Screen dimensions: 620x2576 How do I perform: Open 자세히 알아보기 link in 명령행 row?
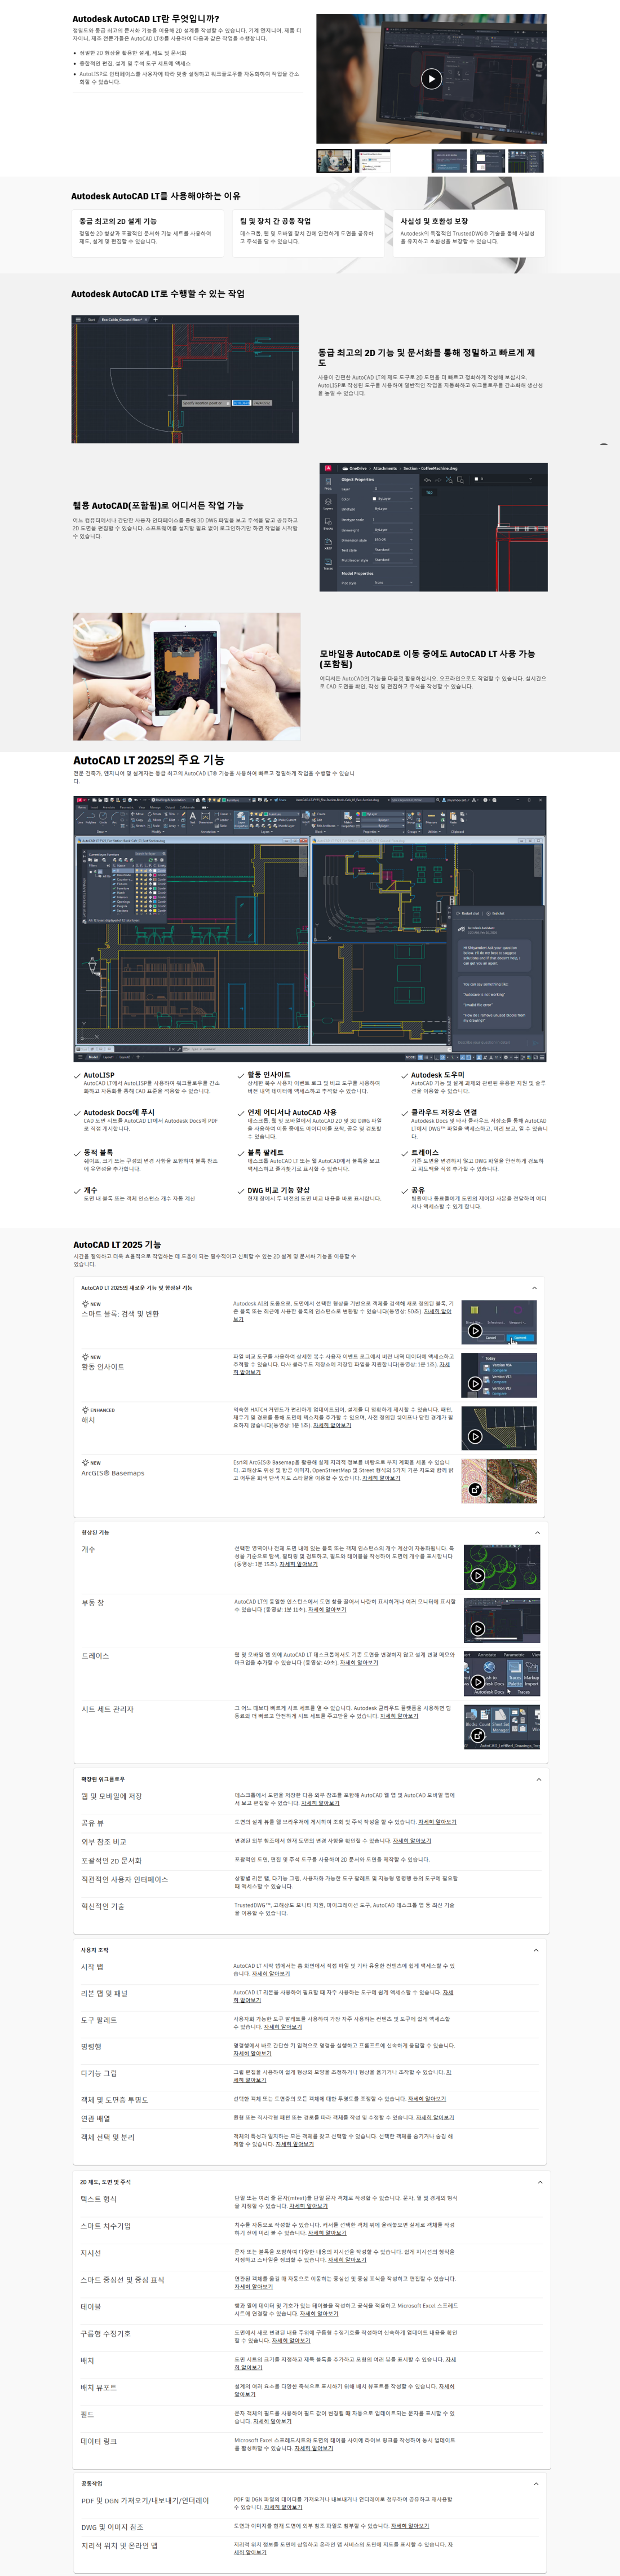point(253,2054)
